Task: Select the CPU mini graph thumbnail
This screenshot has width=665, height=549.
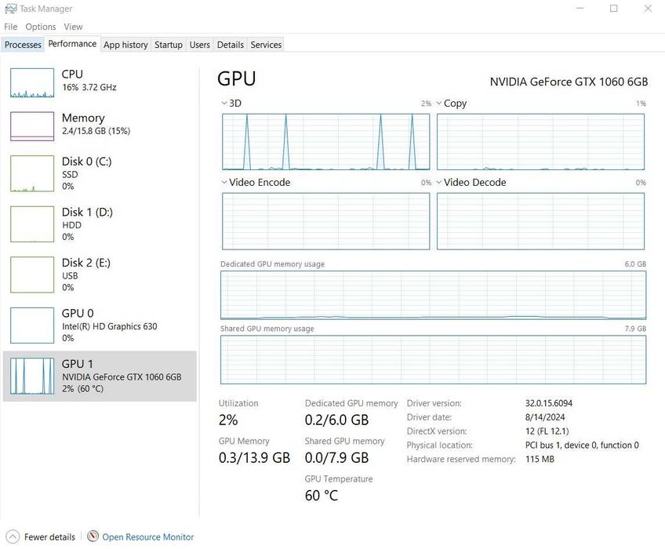Action: [32, 82]
